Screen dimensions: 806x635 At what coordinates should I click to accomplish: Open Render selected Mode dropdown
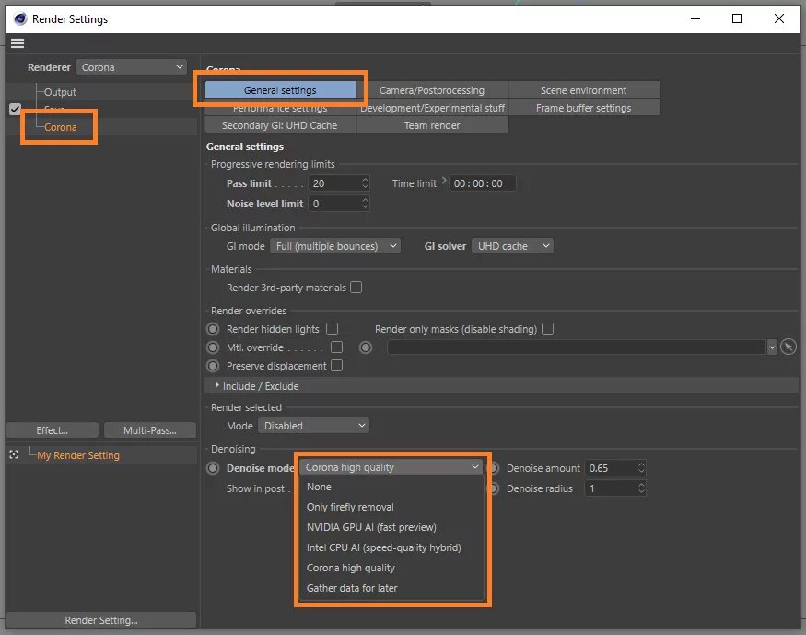click(x=313, y=426)
